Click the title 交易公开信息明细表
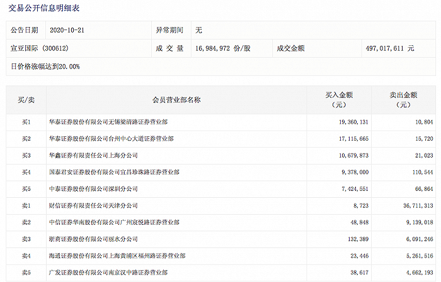The image size is (441, 282). point(44,8)
